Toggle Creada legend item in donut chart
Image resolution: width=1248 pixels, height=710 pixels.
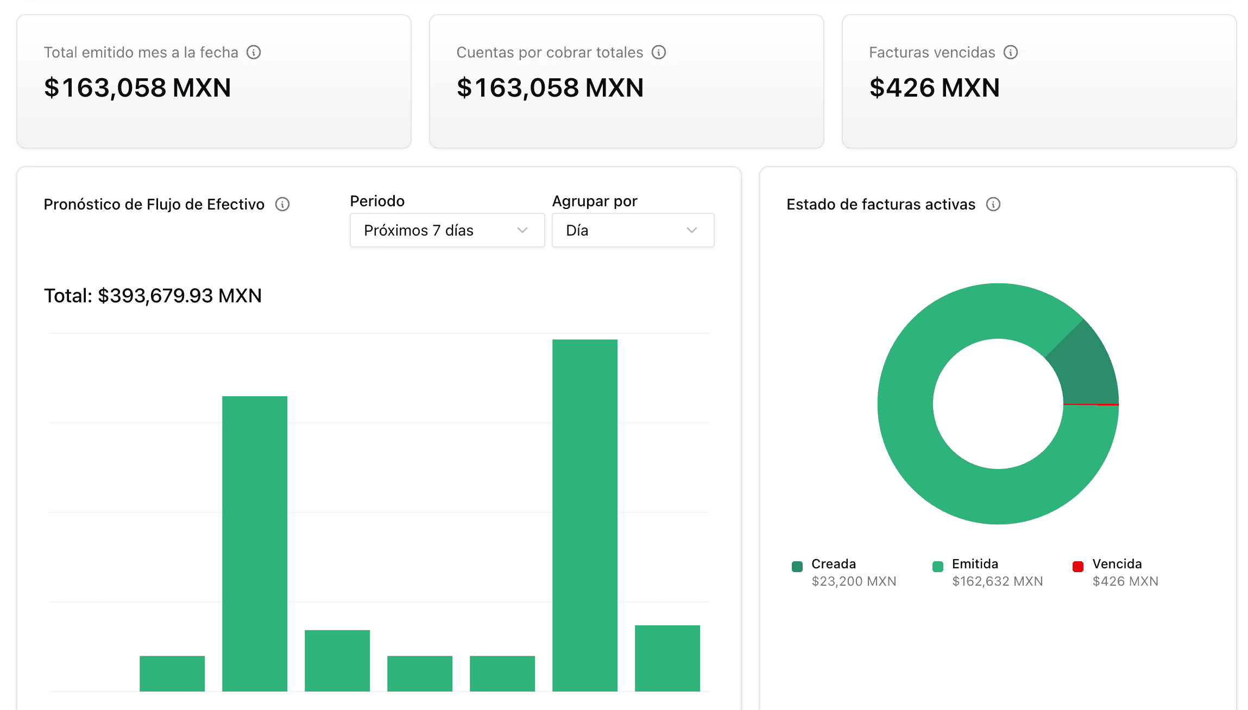tap(834, 564)
